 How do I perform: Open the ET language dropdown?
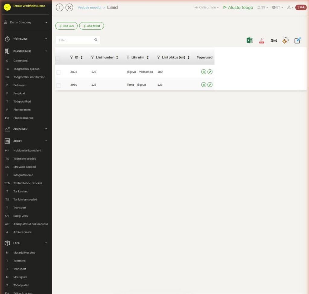tap(278, 8)
